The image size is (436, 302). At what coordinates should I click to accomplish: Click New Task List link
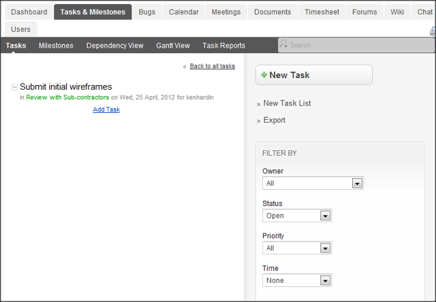point(287,103)
